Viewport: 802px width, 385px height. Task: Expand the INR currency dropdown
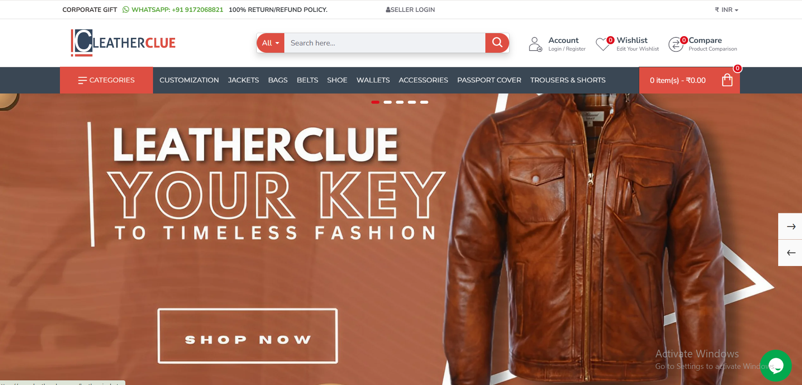[x=726, y=10]
